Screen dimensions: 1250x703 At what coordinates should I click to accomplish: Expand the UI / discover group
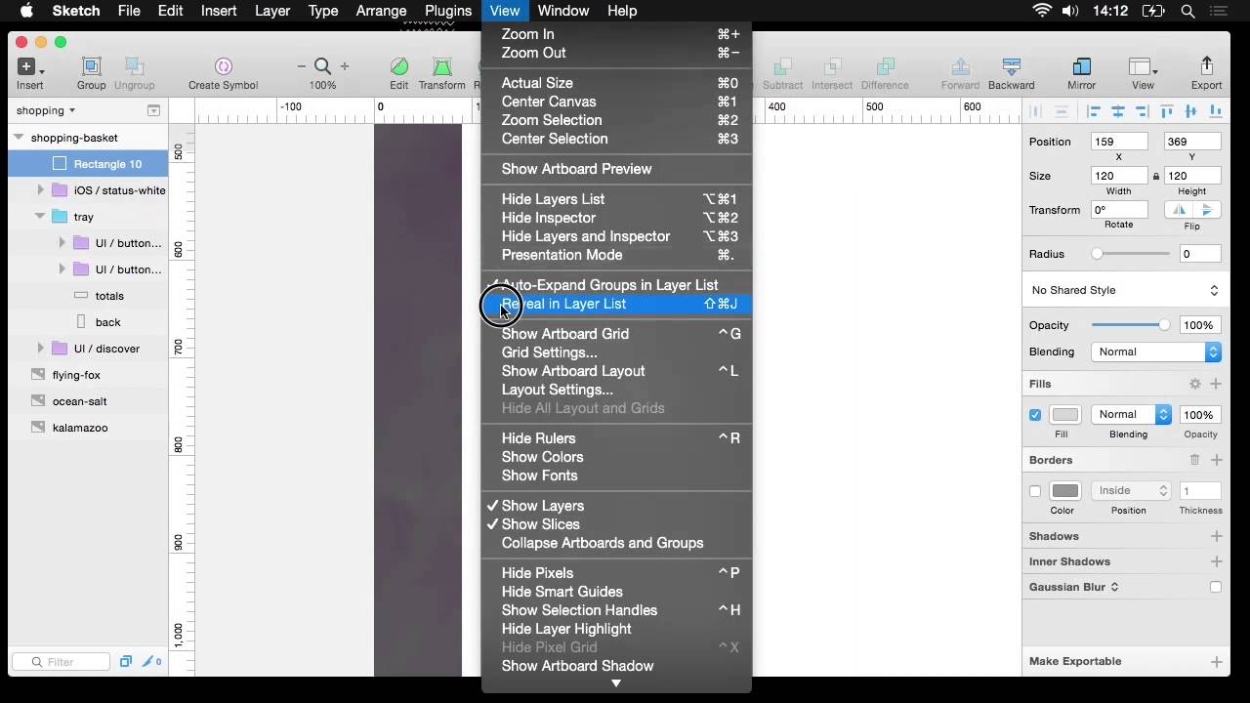(40, 349)
